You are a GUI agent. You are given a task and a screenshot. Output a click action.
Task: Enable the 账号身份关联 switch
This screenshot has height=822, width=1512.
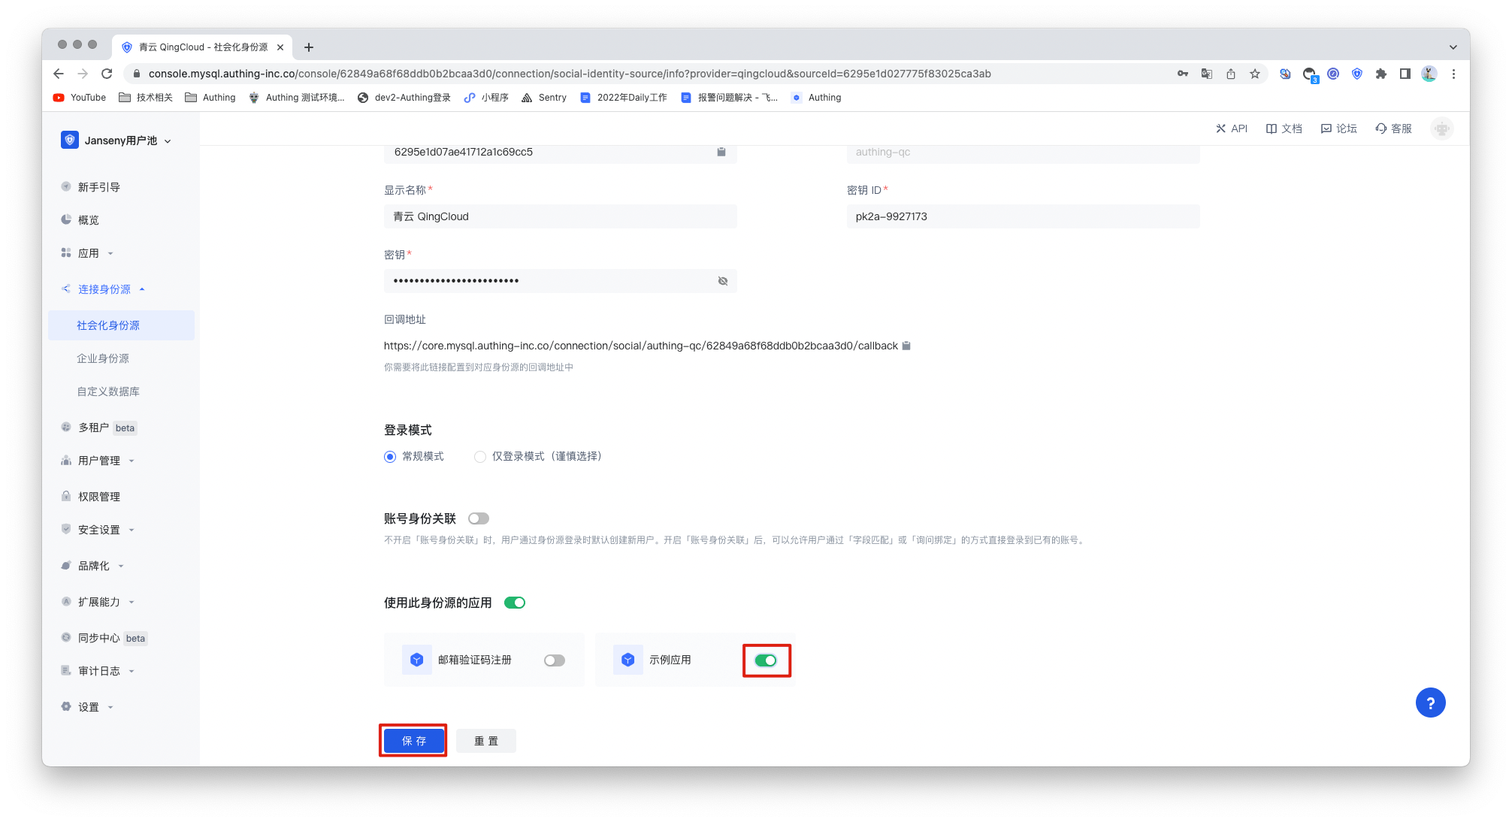(478, 518)
